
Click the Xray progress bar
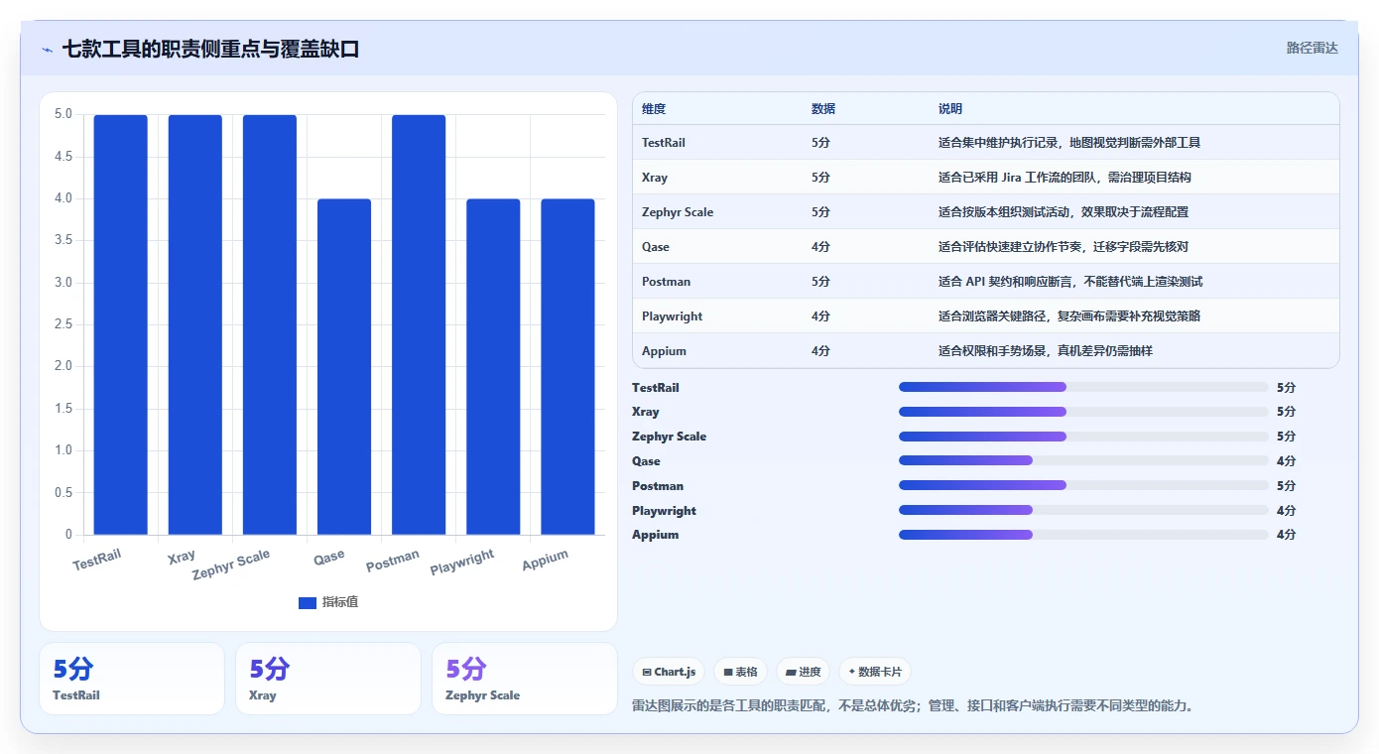[1083, 412]
